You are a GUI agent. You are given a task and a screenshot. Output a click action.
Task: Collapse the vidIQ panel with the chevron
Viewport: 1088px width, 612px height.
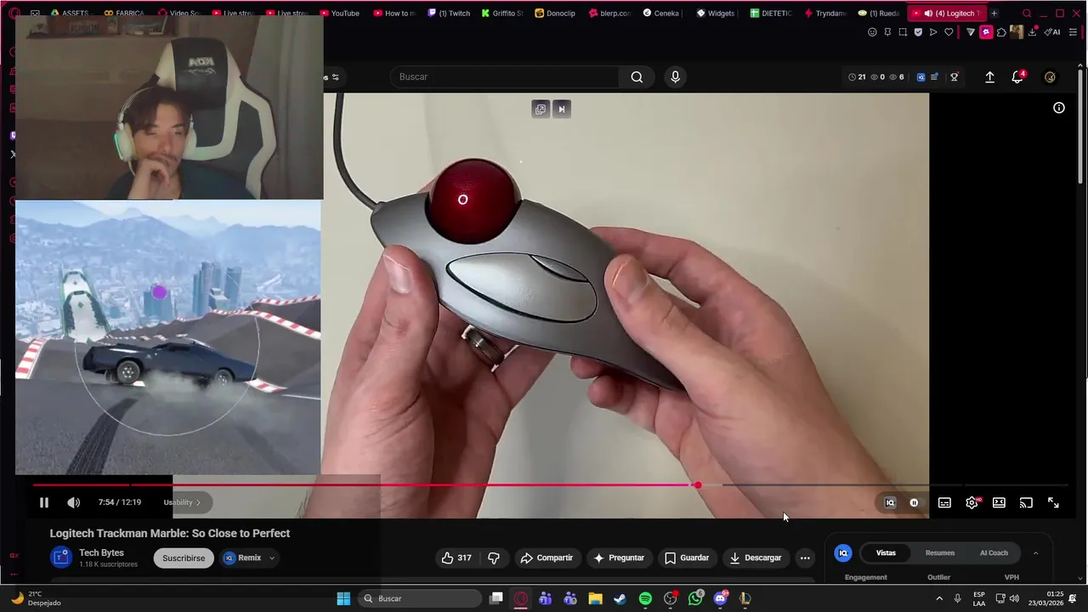(1035, 552)
